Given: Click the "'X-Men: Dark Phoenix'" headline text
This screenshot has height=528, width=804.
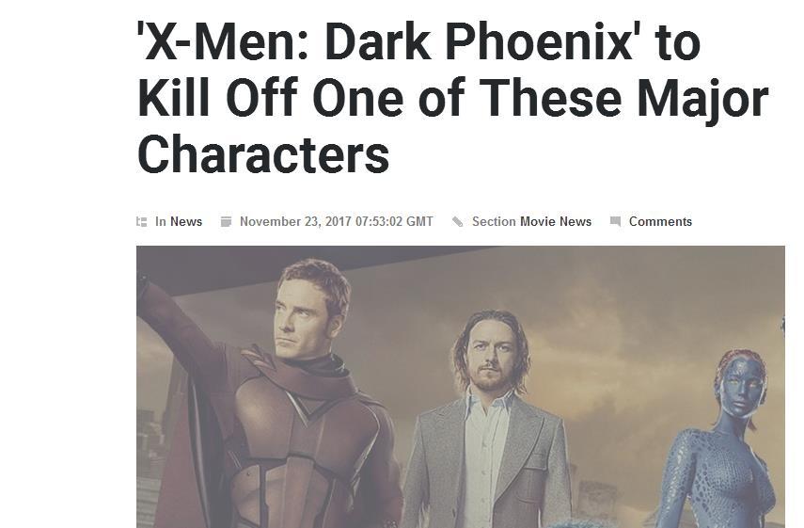Looking at the screenshot, I should point(386,43).
